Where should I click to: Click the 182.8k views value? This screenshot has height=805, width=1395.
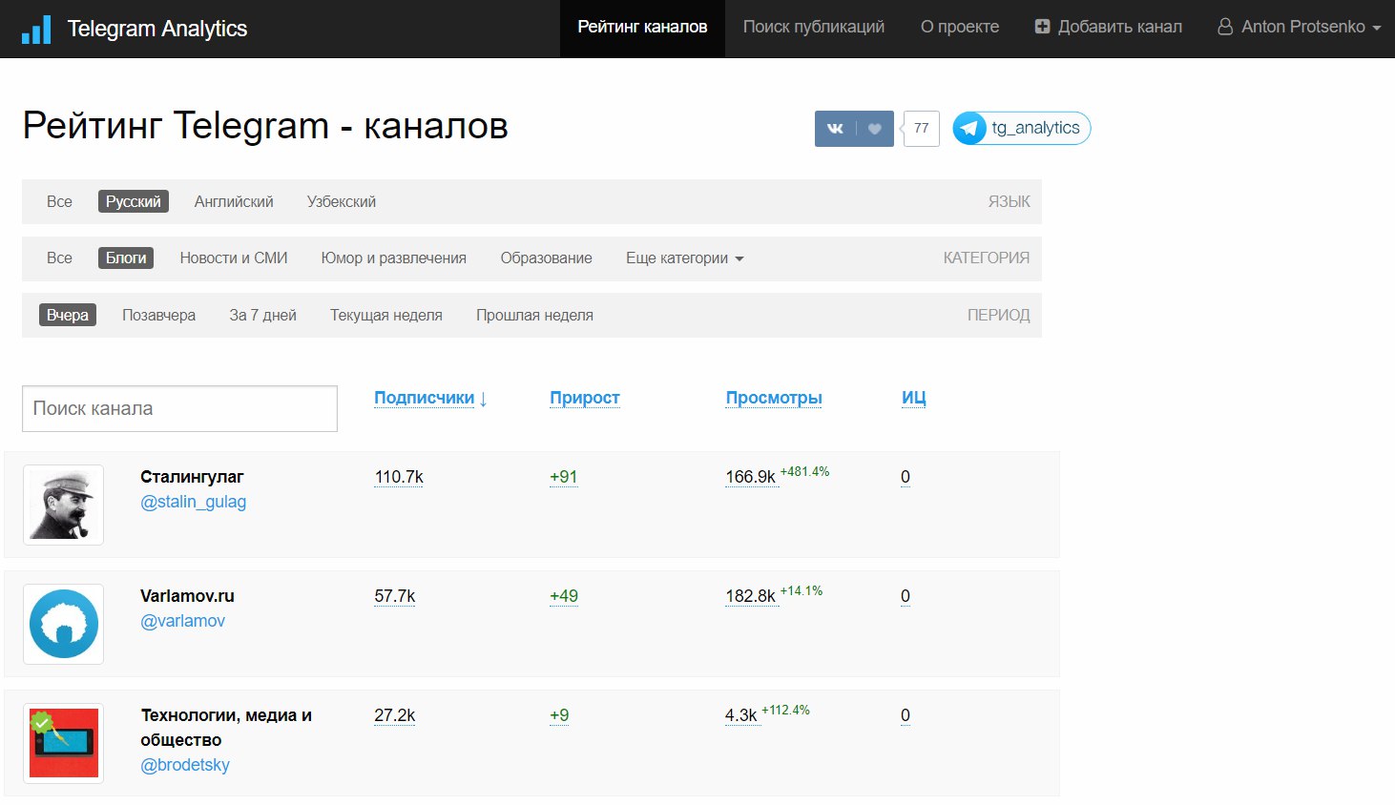click(x=751, y=596)
